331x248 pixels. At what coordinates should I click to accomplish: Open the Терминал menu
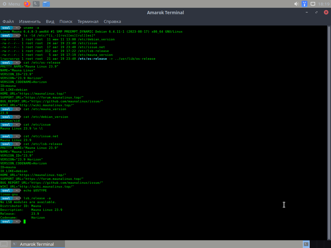(88, 22)
